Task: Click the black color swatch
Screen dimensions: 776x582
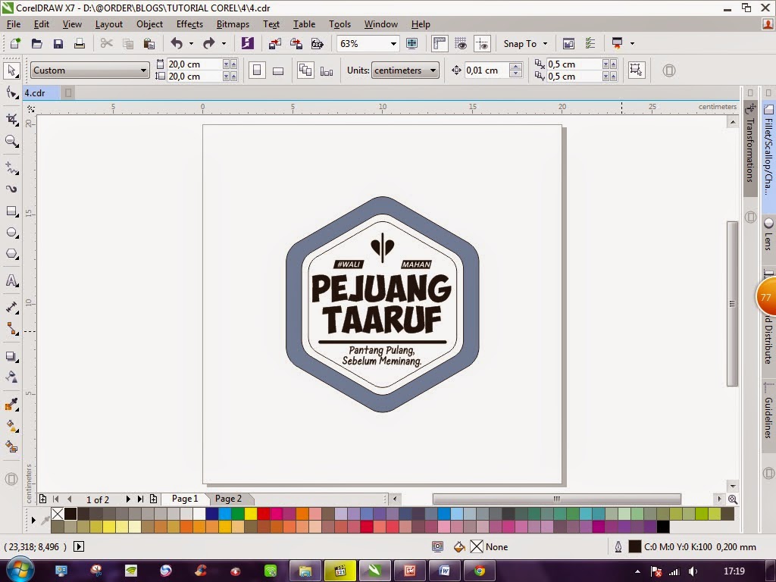Action: click(x=70, y=514)
